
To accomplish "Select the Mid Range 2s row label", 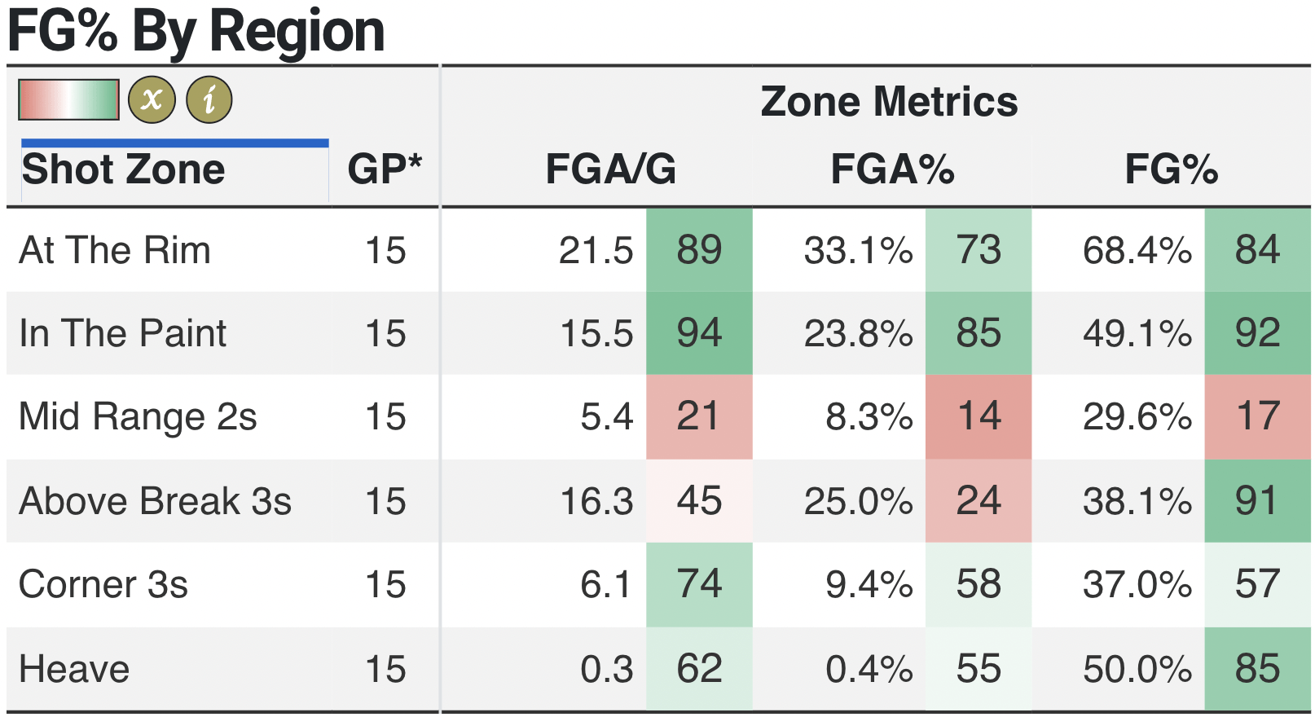I will [x=138, y=416].
